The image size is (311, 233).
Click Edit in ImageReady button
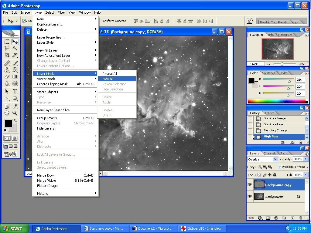10,154
